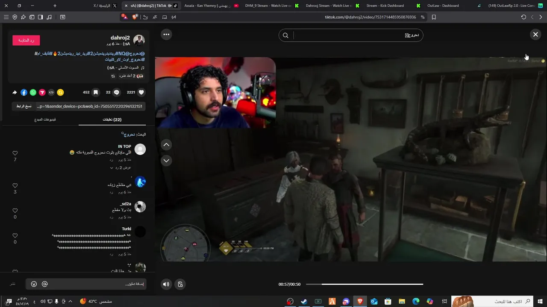Mute the video with the speaker icon
Screen dimensions: 547x307
click(x=166, y=284)
